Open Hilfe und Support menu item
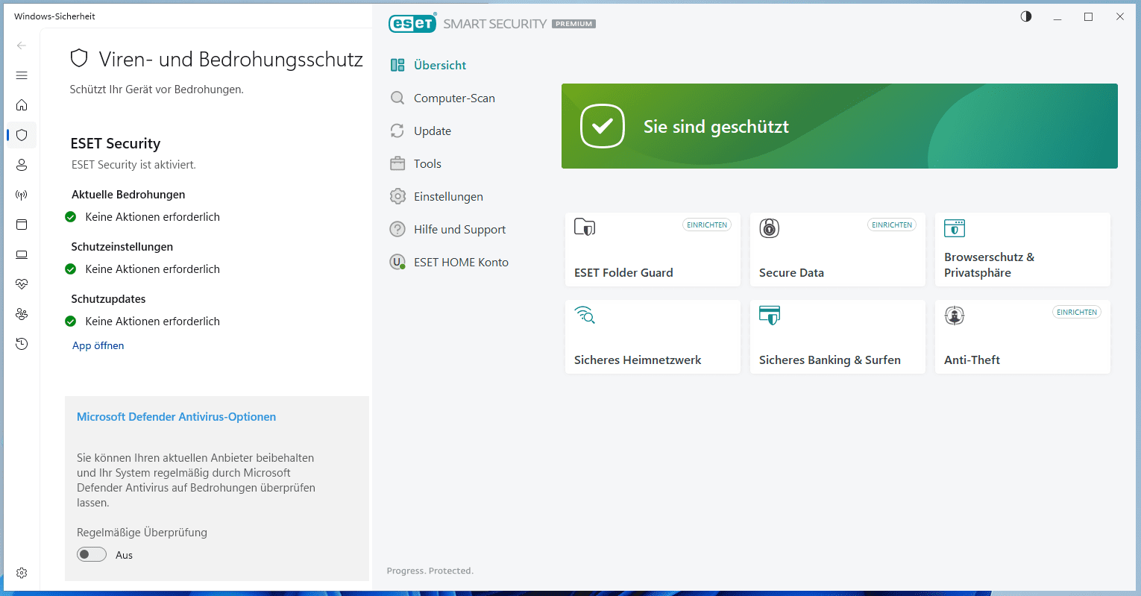 [459, 229]
